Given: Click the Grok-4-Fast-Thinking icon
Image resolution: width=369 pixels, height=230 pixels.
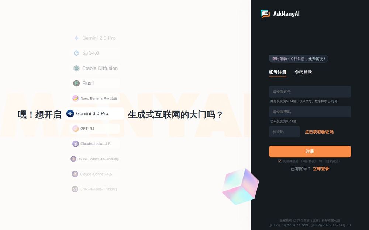Looking at the screenshot, I should (x=75, y=189).
